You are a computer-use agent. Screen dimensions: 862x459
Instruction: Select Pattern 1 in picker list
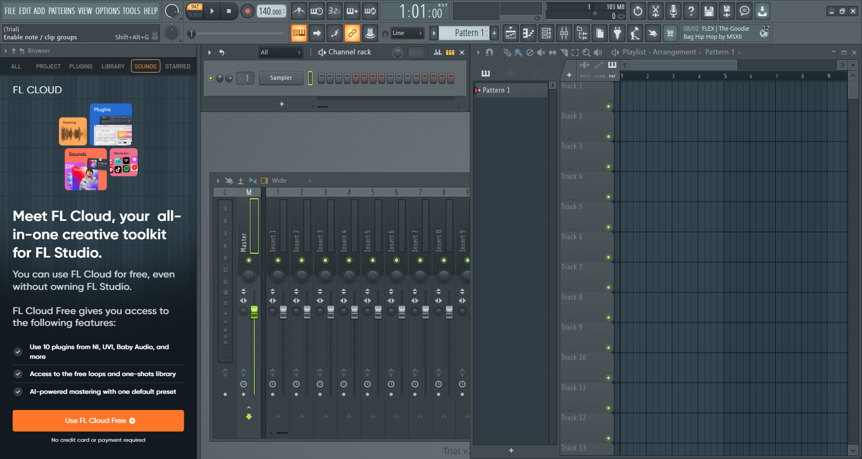[510, 90]
